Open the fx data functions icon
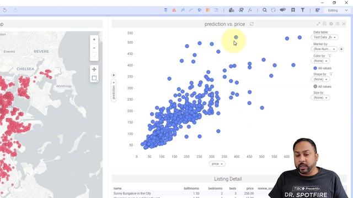This screenshot has width=353, height=198. click(x=250, y=10)
